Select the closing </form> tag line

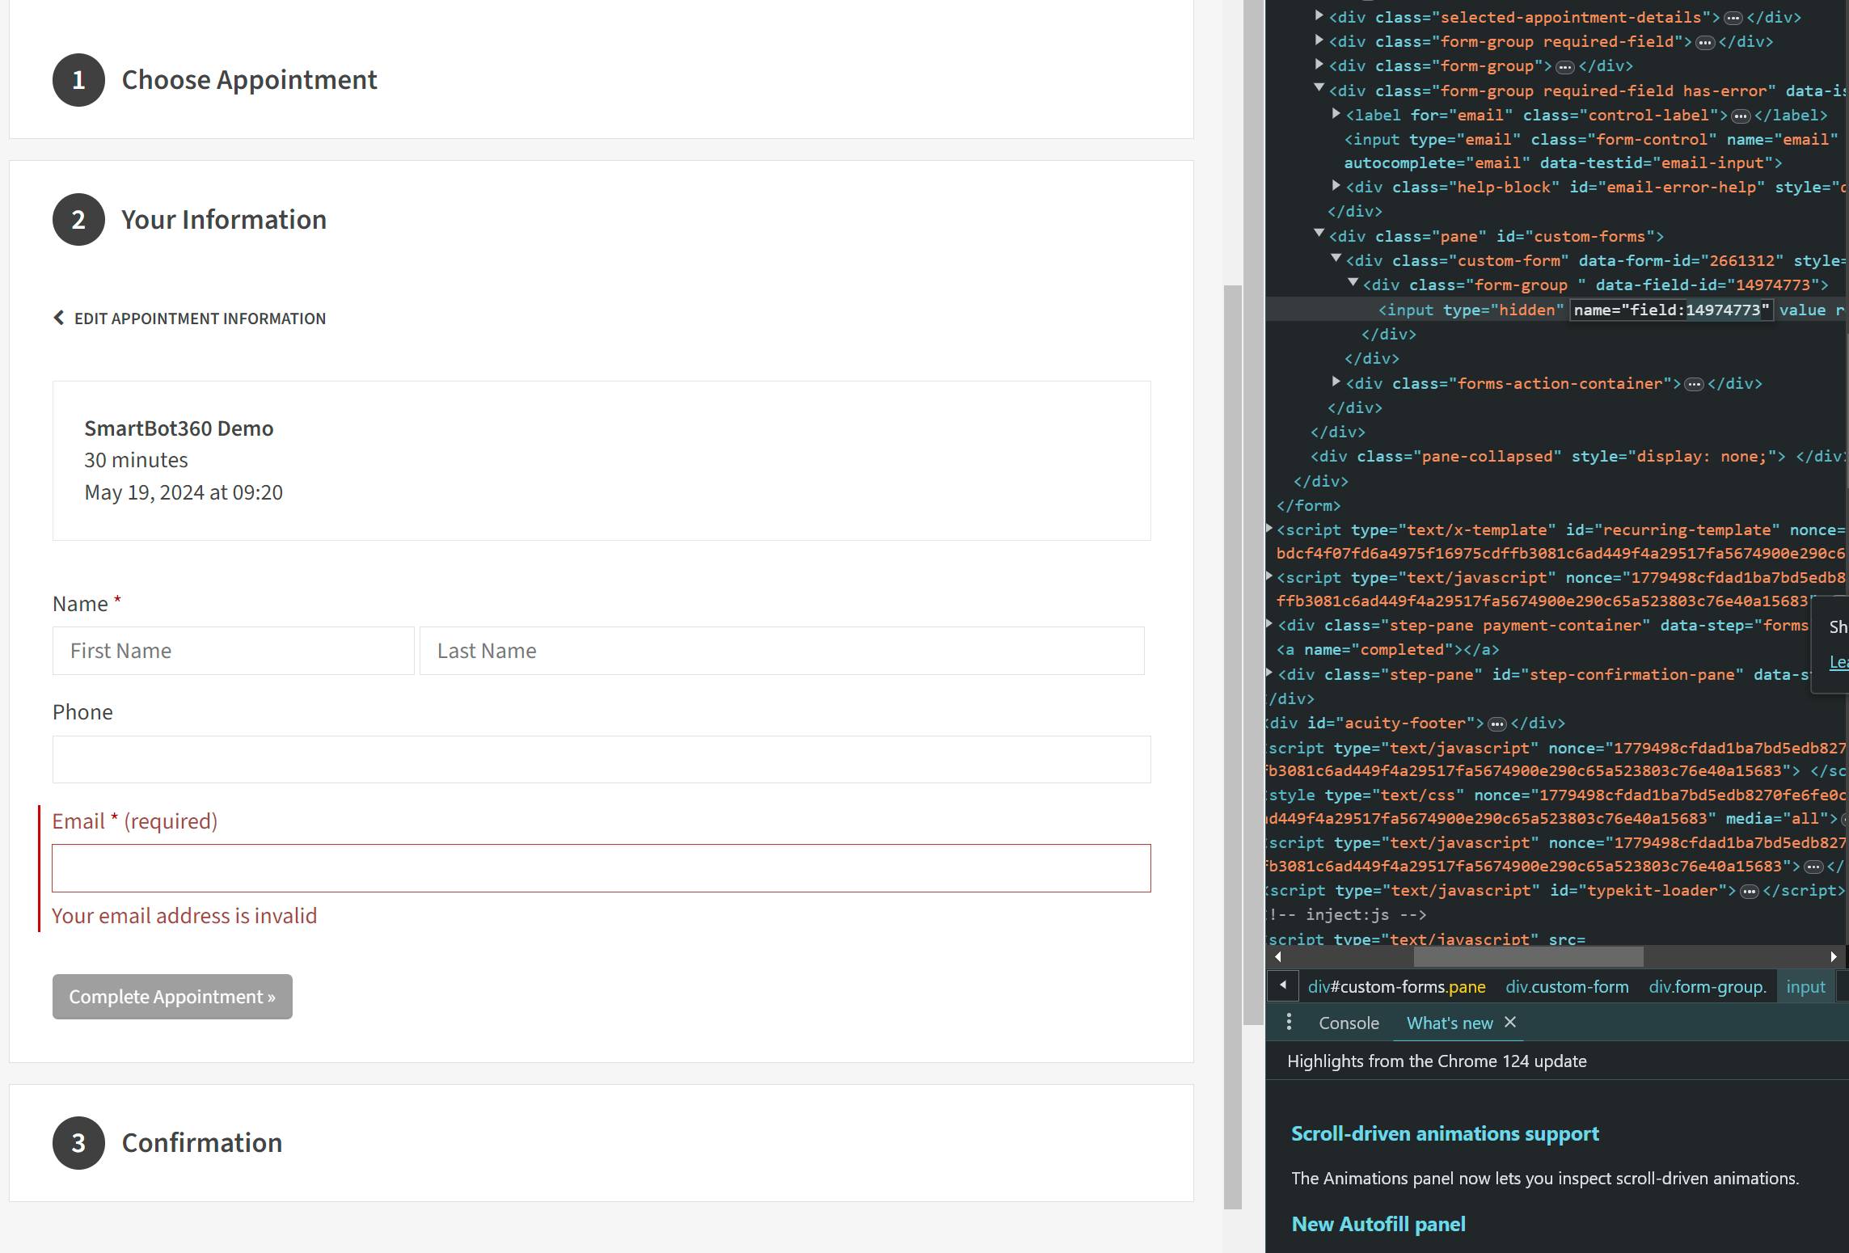point(1308,506)
